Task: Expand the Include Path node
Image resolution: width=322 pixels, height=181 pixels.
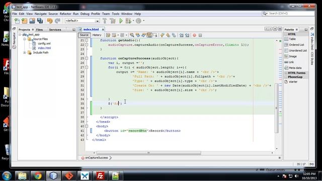Action: coord(25,52)
